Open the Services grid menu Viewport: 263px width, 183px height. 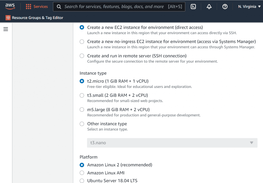(x=29, y=7)
